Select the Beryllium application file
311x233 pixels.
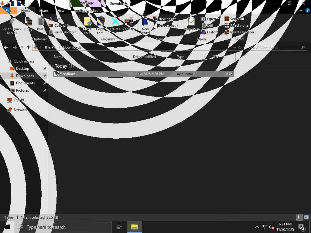[x=144, y=74]
